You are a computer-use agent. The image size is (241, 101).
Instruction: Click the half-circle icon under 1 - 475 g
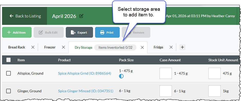click(121, 76)
